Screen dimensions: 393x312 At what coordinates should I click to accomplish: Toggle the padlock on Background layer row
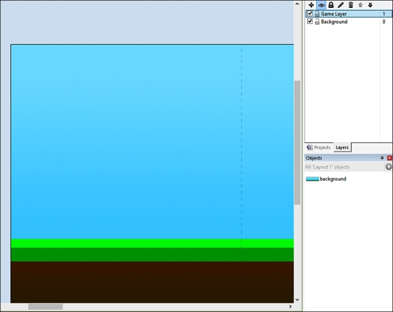click(317, 21)
